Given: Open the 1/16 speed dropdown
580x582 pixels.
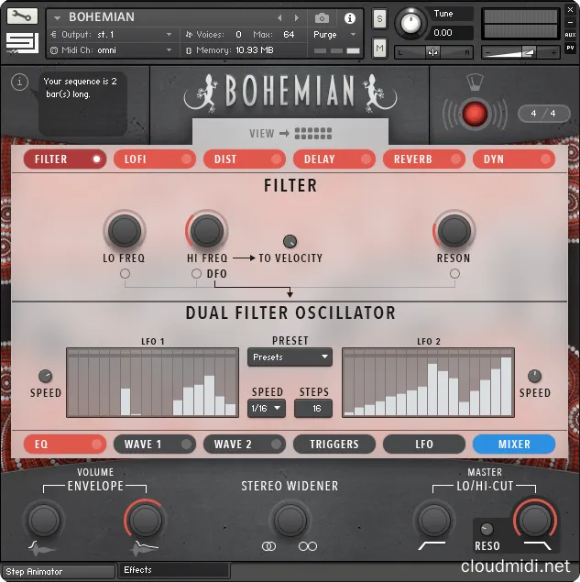Looking at the screenshot, I should tap(267, 408).
